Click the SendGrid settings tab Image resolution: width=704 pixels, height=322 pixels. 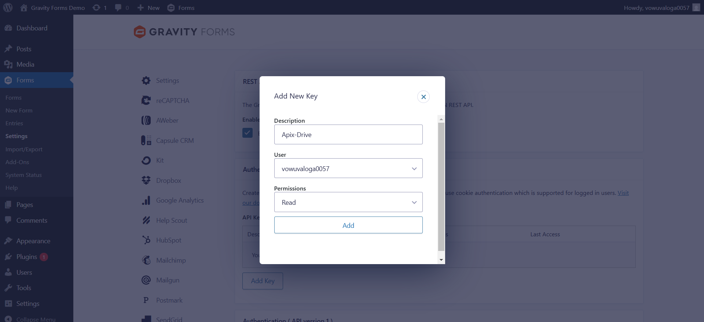tap(169, 319)
